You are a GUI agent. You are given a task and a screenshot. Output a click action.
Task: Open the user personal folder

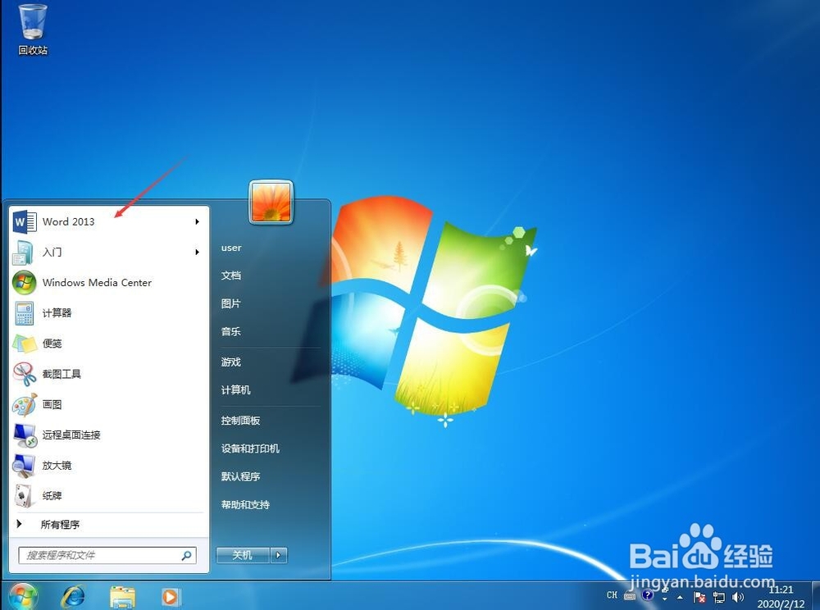point(231,248)
